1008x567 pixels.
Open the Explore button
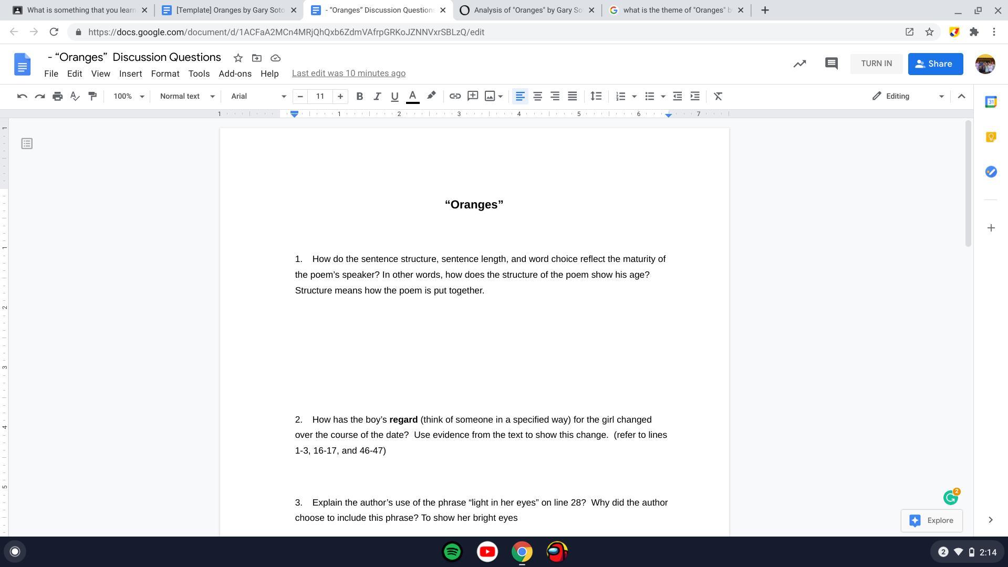(x=931, y=520)
